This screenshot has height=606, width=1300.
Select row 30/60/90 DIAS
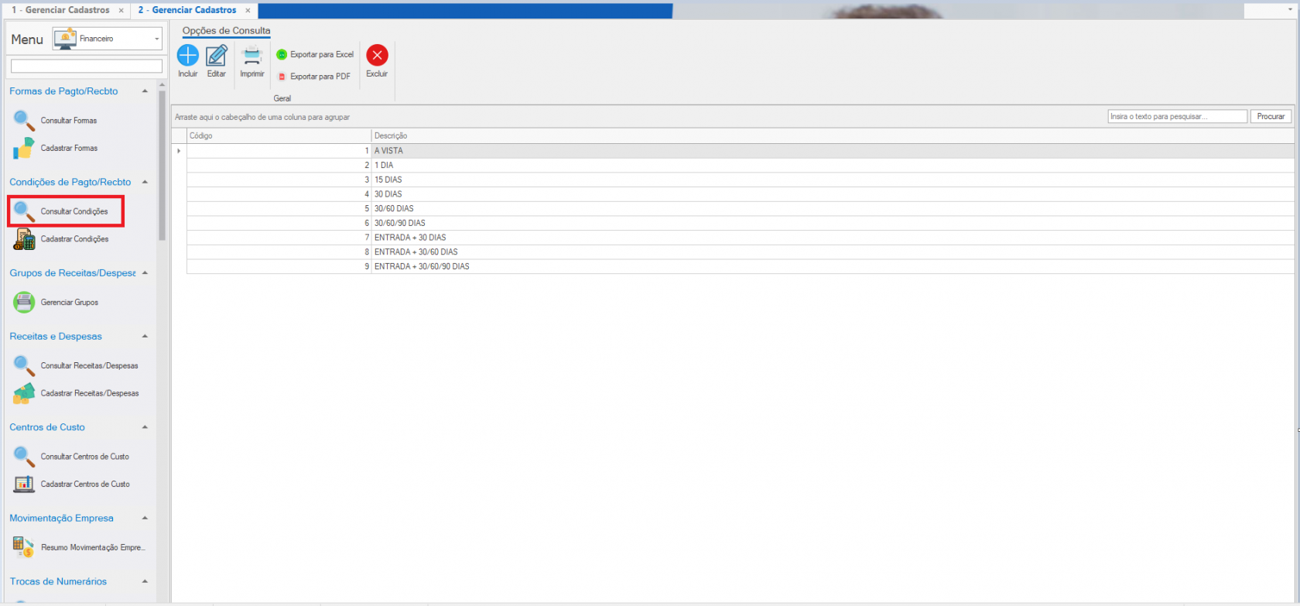coord(740,223)
